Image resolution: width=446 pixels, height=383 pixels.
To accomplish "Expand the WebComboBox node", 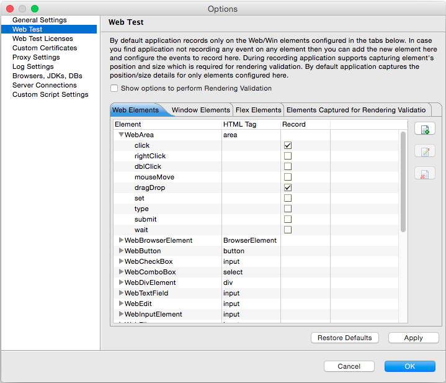I will [x=121, y=272].
